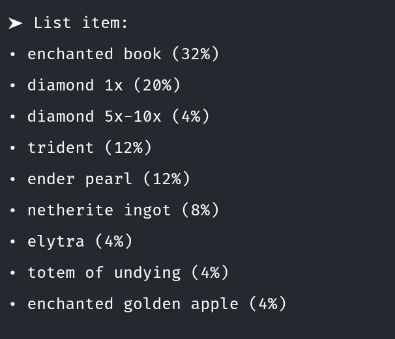
Task: Select the enchanted book (32%) entry
Action: 123,54
